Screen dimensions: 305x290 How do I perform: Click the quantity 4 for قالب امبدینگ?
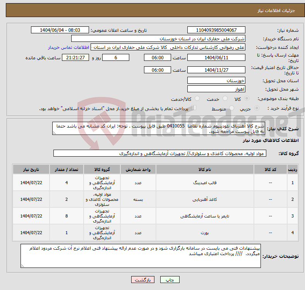coord(67,183)
